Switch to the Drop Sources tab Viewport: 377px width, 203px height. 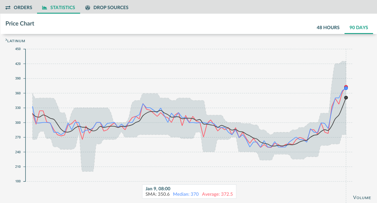(x=107, y=7)
